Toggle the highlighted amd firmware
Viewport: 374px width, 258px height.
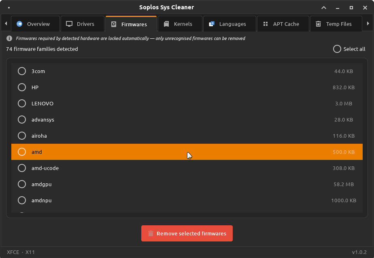pyautogui.click(x=22, y=152)
